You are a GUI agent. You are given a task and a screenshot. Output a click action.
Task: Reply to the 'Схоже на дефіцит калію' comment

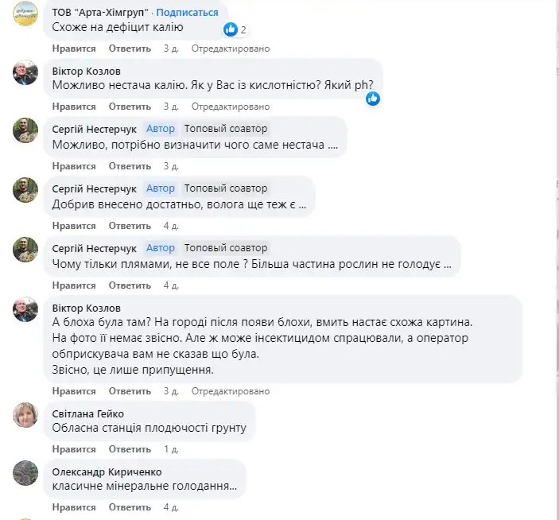(x=124, y=49)
